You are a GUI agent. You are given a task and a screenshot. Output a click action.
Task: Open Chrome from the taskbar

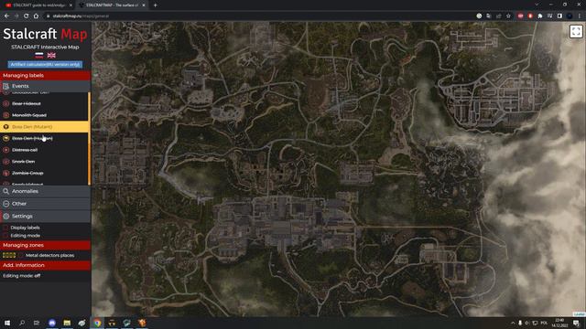tap(97, 323)
